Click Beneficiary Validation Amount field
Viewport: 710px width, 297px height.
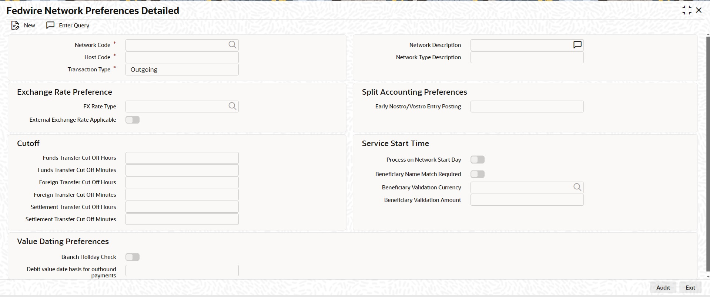click(x=527, y=200)
